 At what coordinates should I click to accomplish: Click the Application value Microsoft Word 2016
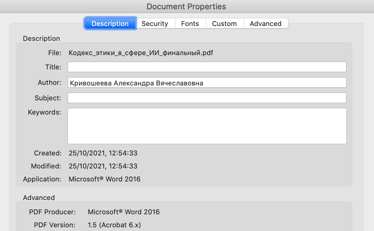(x=104, y=179)
